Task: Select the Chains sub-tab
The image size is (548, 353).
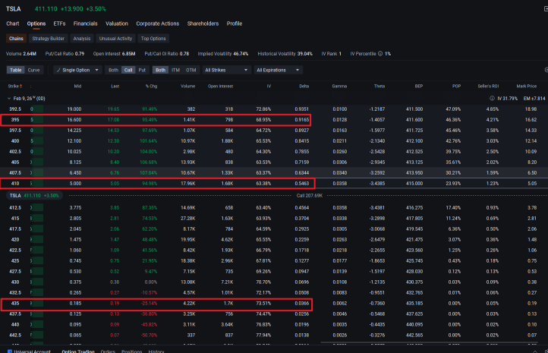Action: (16, 39)
